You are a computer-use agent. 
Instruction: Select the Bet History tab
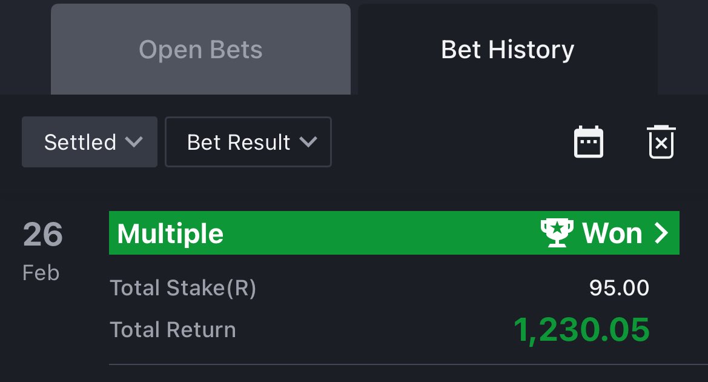point(508,49)
